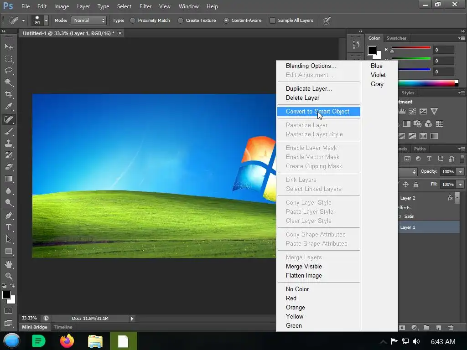This screenshot has width=467, height=350.
Task: Select the Horizontal Type tool
Action: [9, 227]
